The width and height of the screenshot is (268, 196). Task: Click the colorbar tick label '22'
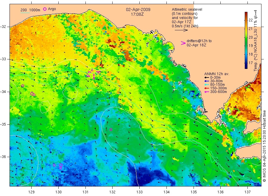(x=250, y=20)
